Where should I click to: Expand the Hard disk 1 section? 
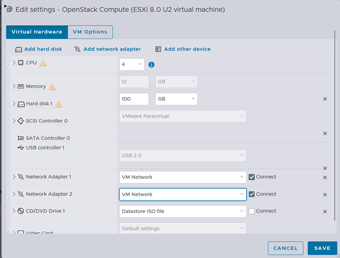(x=14, y=104)
